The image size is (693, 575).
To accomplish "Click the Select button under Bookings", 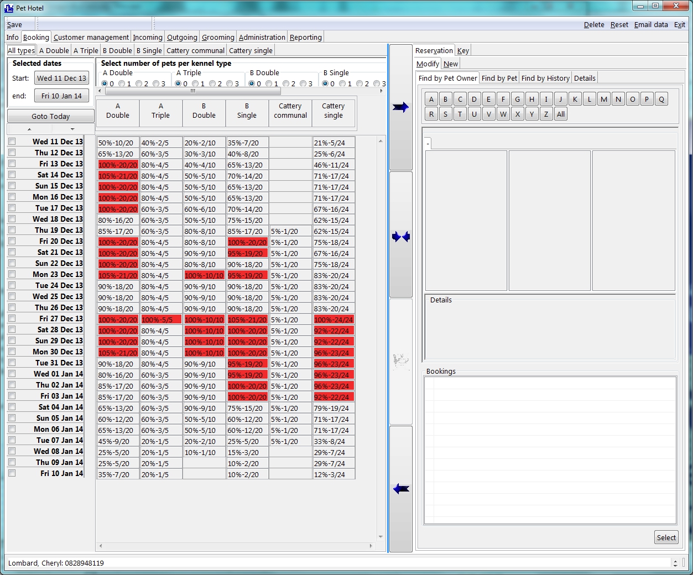I will click(x=666, y=537).
